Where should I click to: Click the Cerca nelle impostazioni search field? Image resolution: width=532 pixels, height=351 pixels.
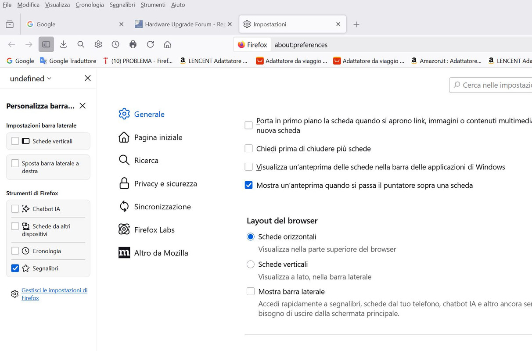click(491, 85)
